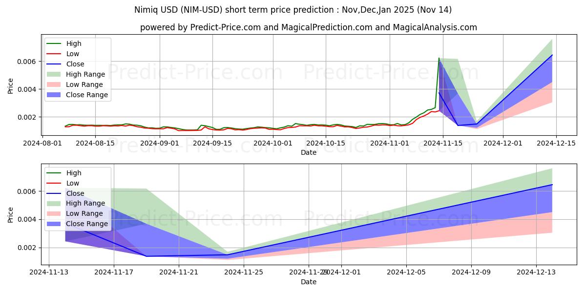This screenshot has height=293, width=586.
Task: Click the 'Price' y-axis label of top chart
Action: [11, 85]
